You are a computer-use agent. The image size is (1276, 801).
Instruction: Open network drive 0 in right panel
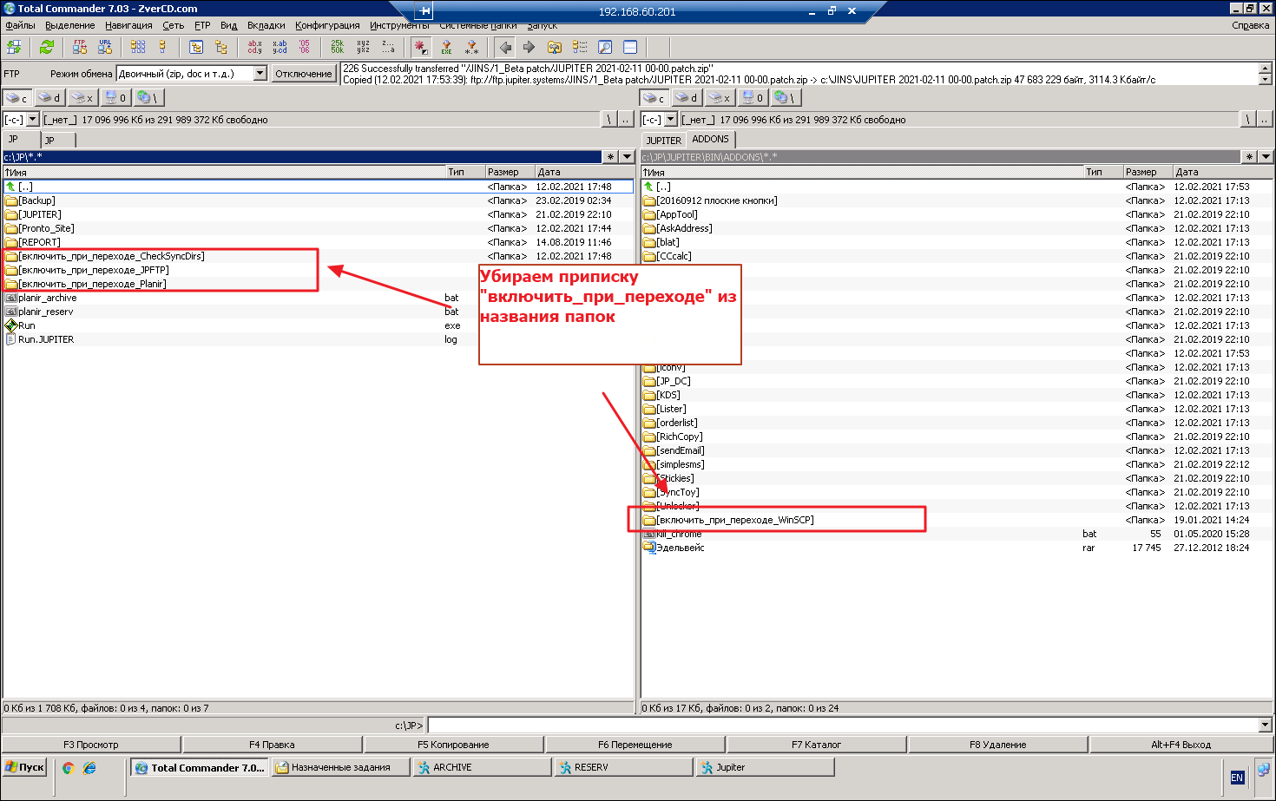[x=753, y=98]
